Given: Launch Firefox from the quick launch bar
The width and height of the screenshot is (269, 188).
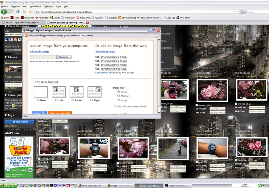Looking at the screenshot, I should point(35,186).
